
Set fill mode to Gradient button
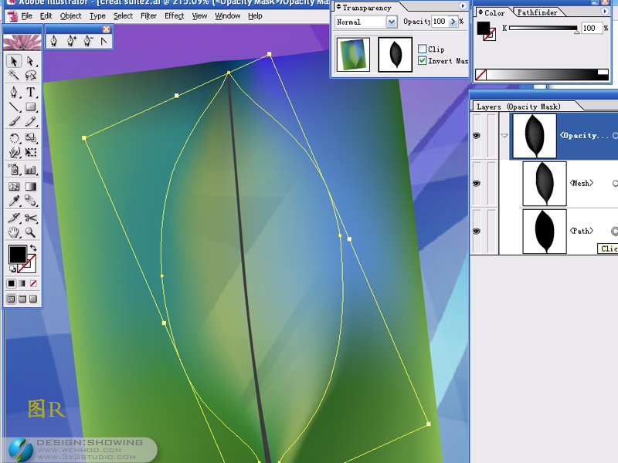22,283
